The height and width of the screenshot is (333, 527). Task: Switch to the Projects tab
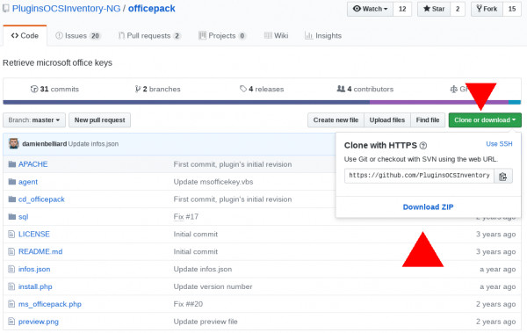[222, 36]
